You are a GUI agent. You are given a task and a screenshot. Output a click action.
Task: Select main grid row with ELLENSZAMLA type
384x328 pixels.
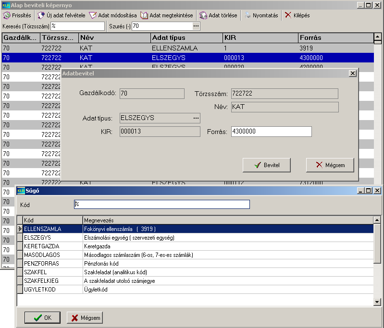point(188,48)
